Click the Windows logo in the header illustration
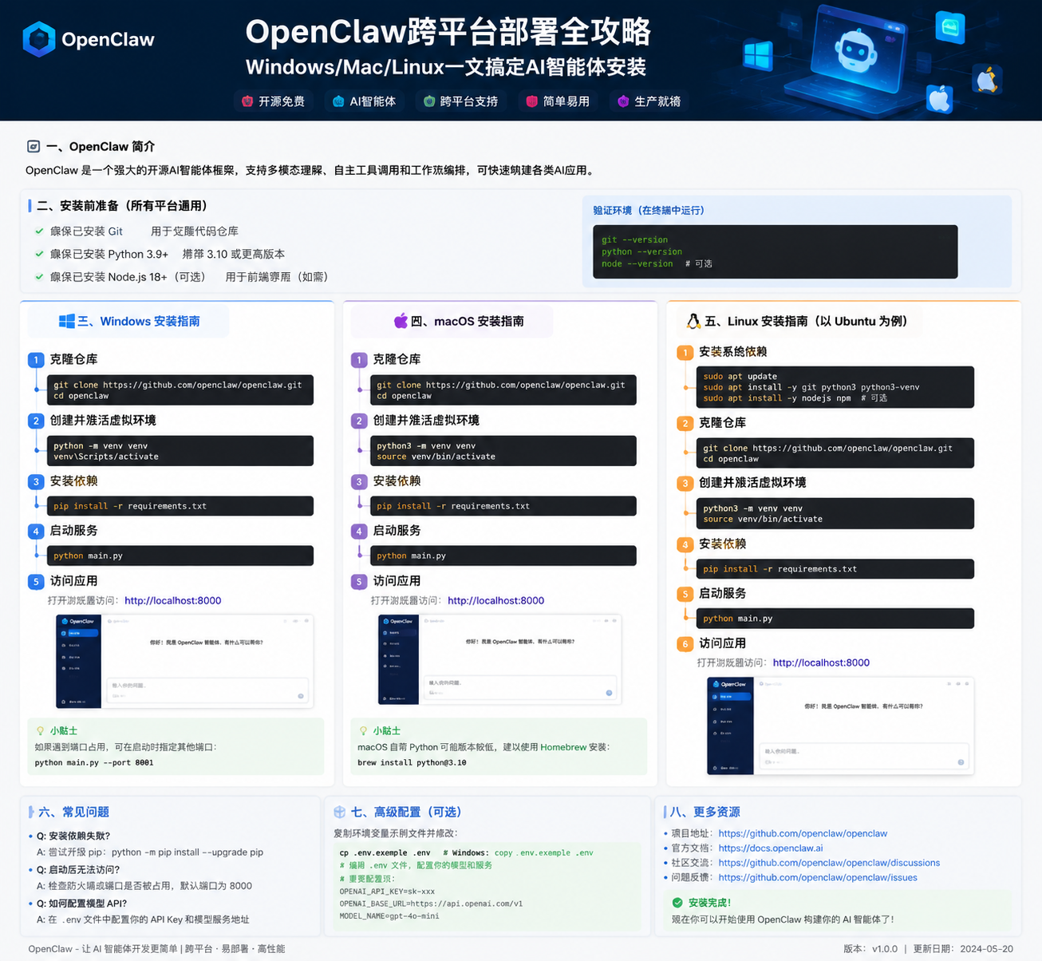This screenshot has width=1042, height=961. [756, 56]
